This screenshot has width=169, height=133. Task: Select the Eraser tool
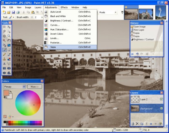(x=9, y=50)
